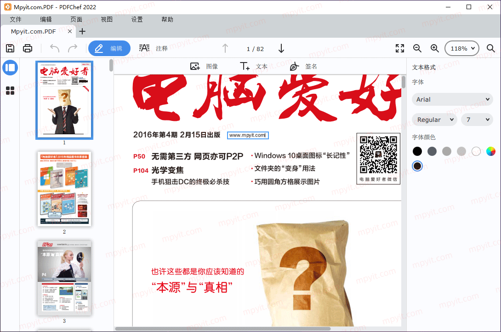Viewport: 501px width, 332px height.
Task: Go to previous page arrow
Action: click(x=225, y=49)
